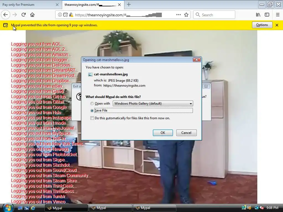This screenshot has width=283, height=212.
Task: Click 'Logging you out from Dropbox' text
Action: click(x=42, y=81)
